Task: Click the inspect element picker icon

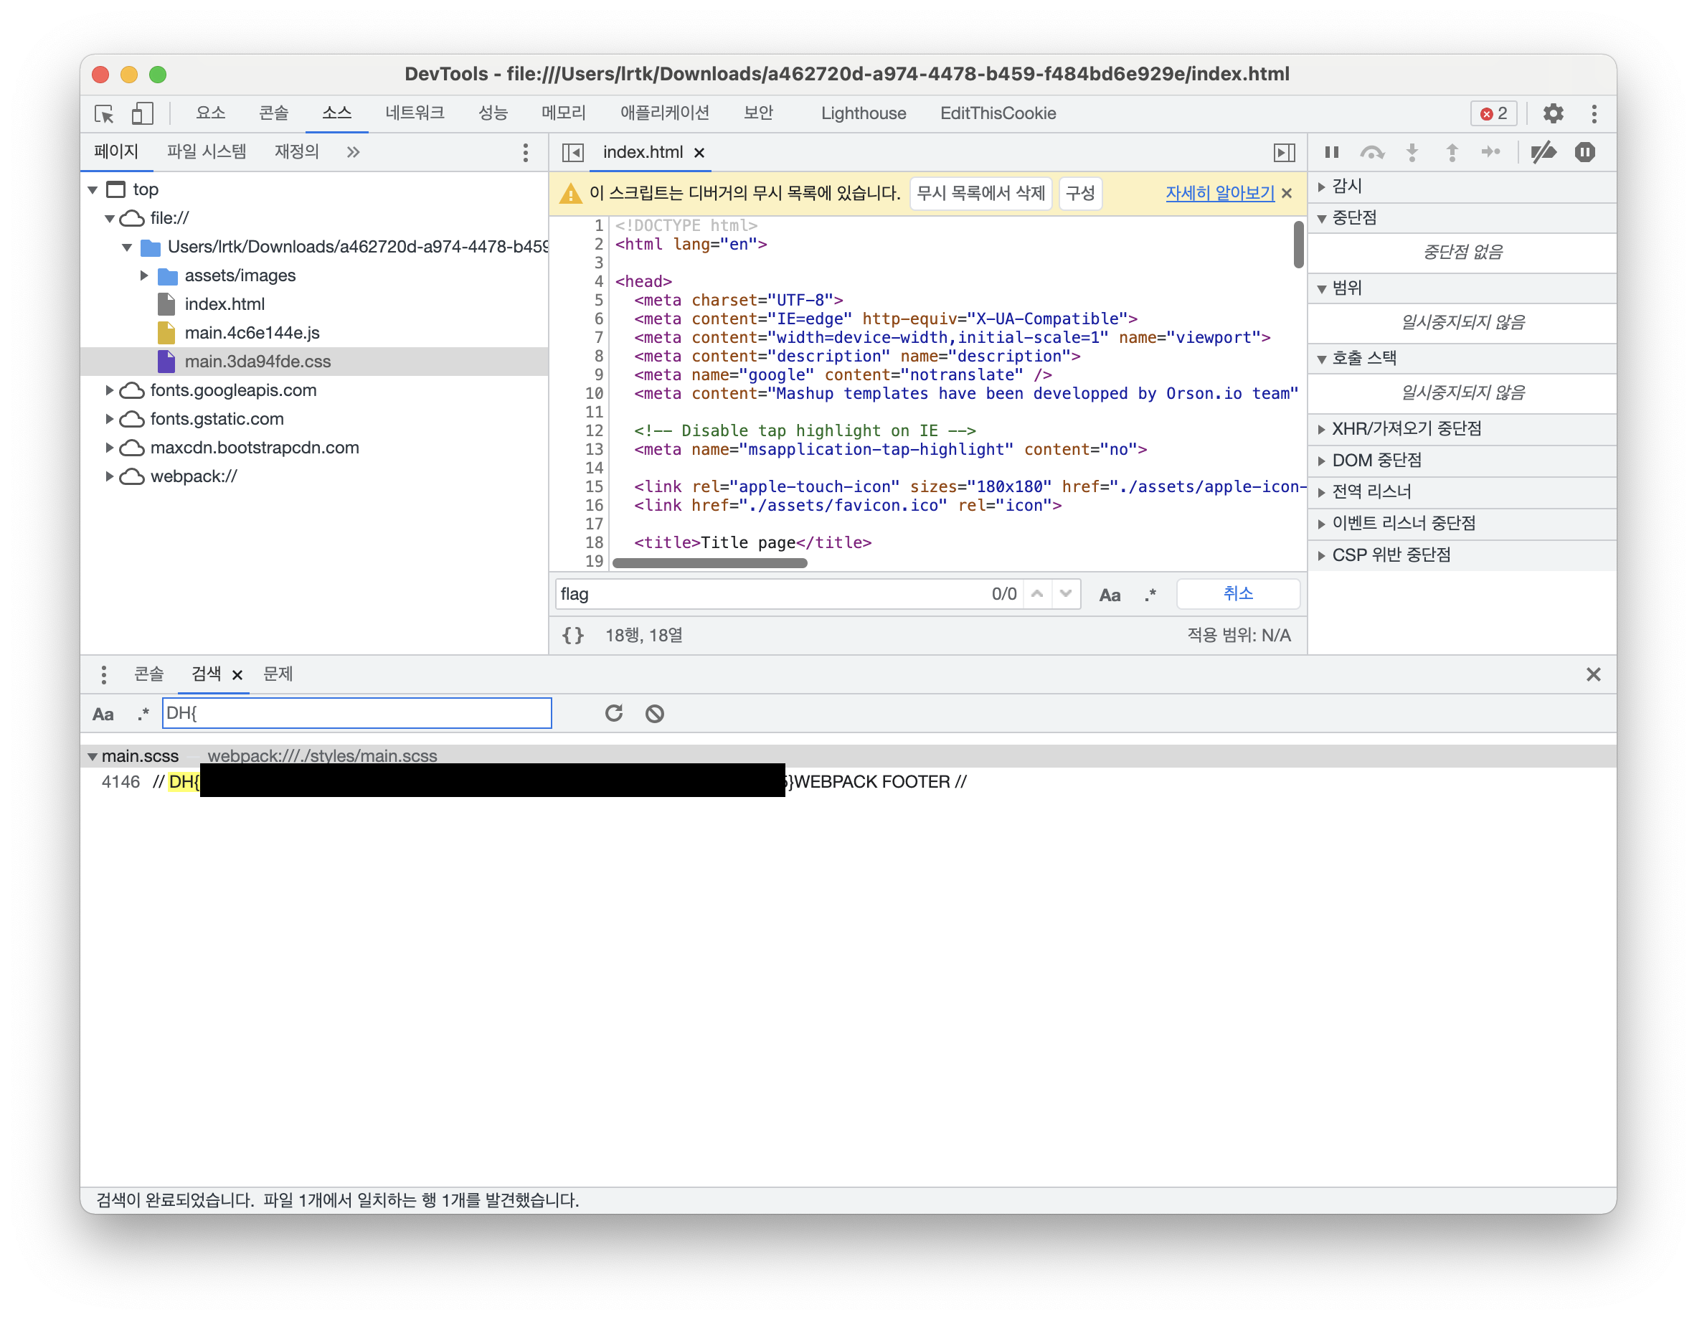Action: click(x=104, y=113)
